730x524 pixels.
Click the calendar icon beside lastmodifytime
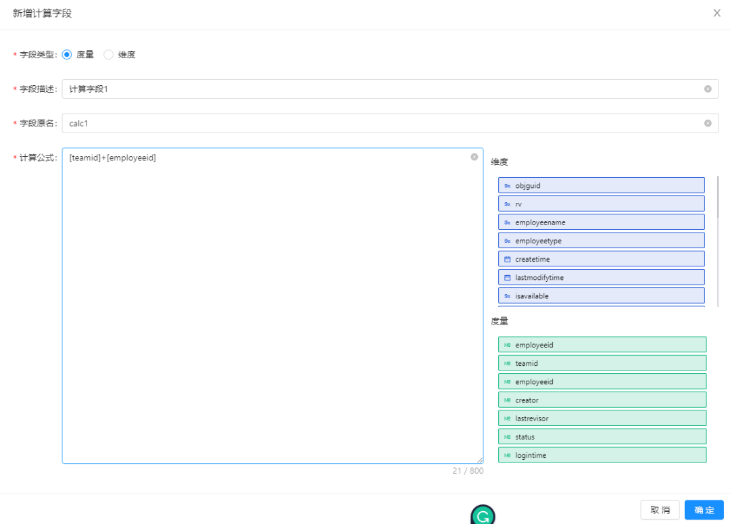(508, 277)
